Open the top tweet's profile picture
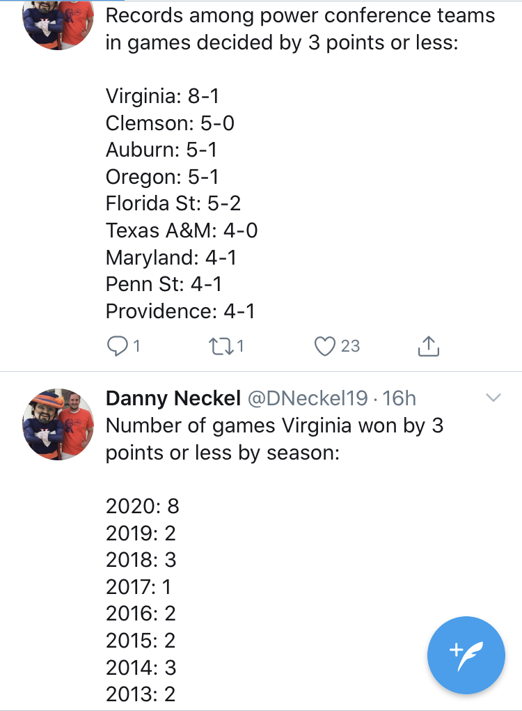522x711 pixels. point(58,23)
